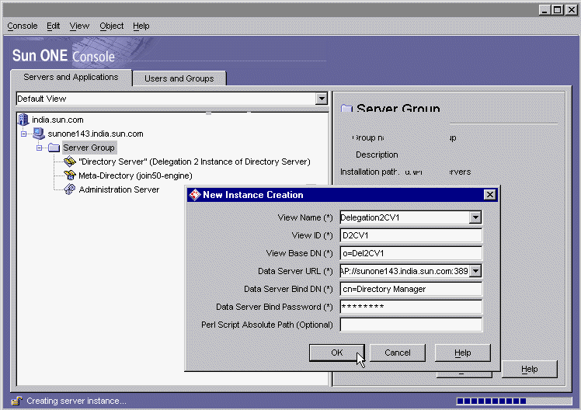The height and width of the screenshot is (410, 581).
Task: Switch to Servers and Applications tab
Action: pyautogui.click(x=71, y=77)
